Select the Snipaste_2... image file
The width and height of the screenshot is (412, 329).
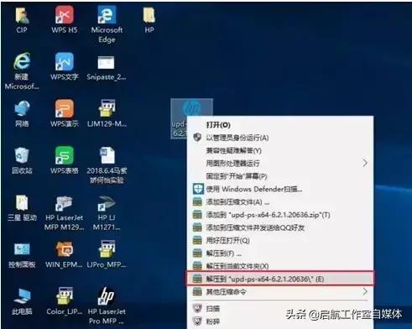pyautogui.click(x=107, y=67)
